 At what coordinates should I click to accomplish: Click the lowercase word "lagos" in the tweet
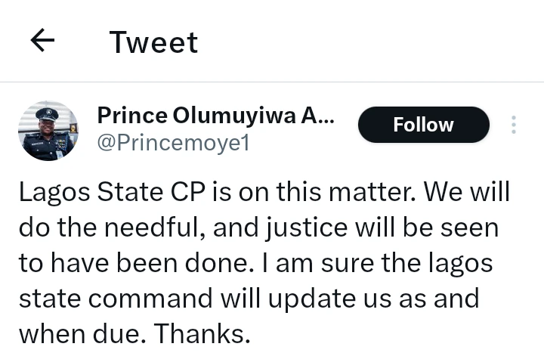pyautogui.click(x=456, y=264)
